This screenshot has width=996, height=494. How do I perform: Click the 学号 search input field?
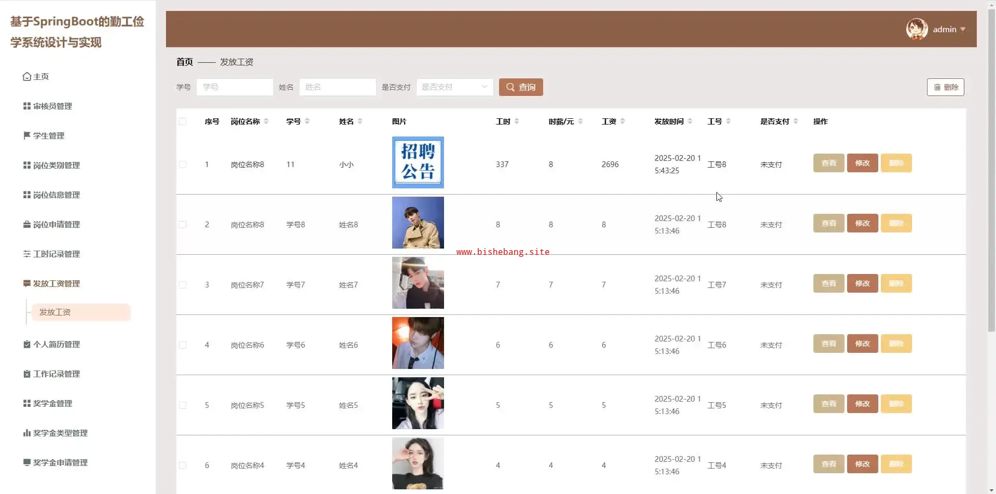(x=234, y=87)
